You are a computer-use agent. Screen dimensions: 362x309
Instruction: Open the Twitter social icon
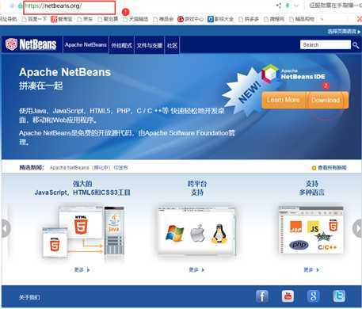coord(339,296)
